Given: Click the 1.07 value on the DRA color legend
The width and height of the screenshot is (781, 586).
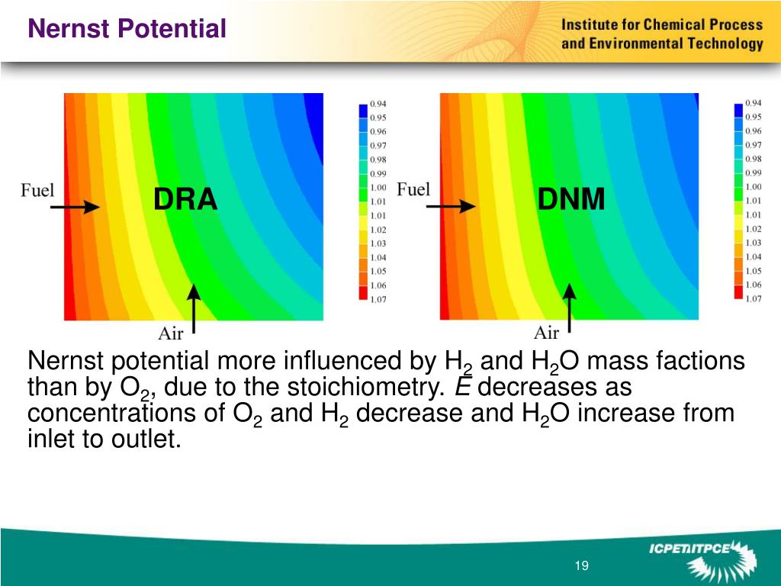Looking at the screenshot, I should (x=378, y=299).
